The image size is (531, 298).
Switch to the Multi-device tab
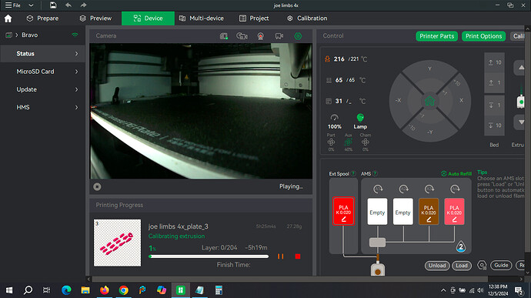click(x=201, y=18)
